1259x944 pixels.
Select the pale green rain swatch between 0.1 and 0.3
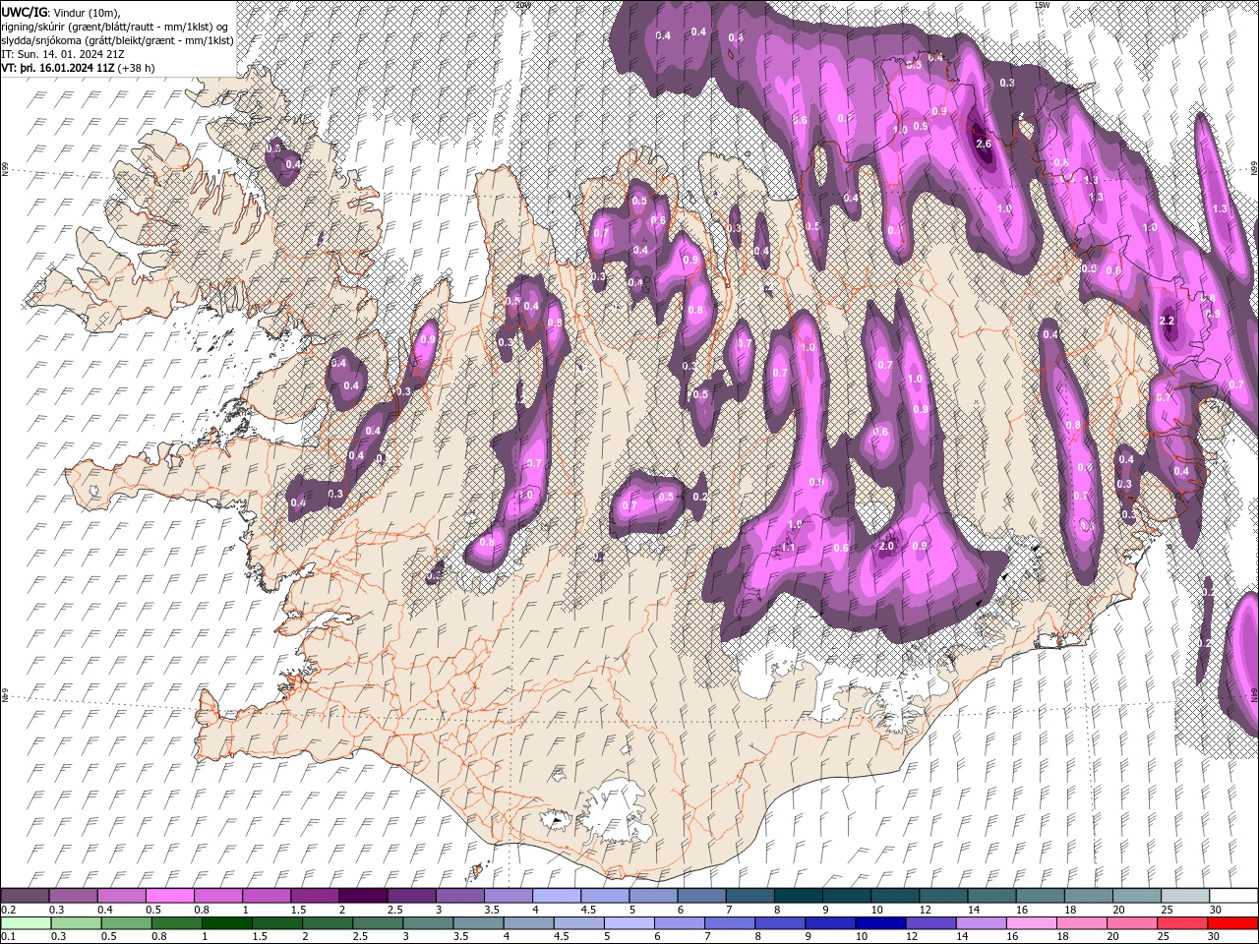coord(25,923)
